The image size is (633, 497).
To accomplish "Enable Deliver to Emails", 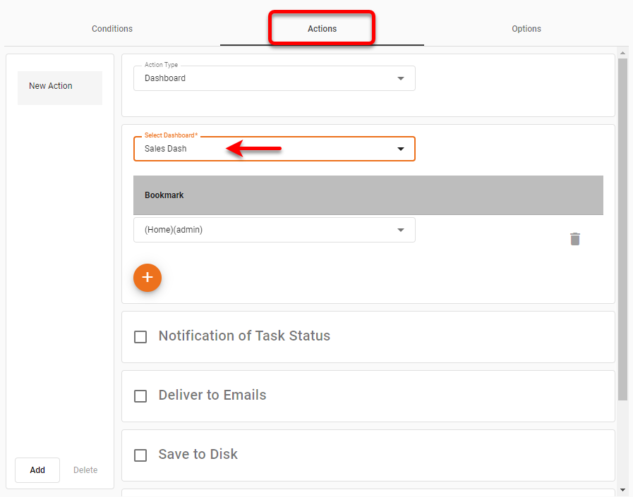I will [x=140, y=396].
